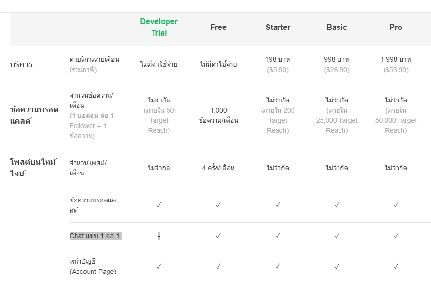Click the Developer Trial plan header

pos(159,27)
